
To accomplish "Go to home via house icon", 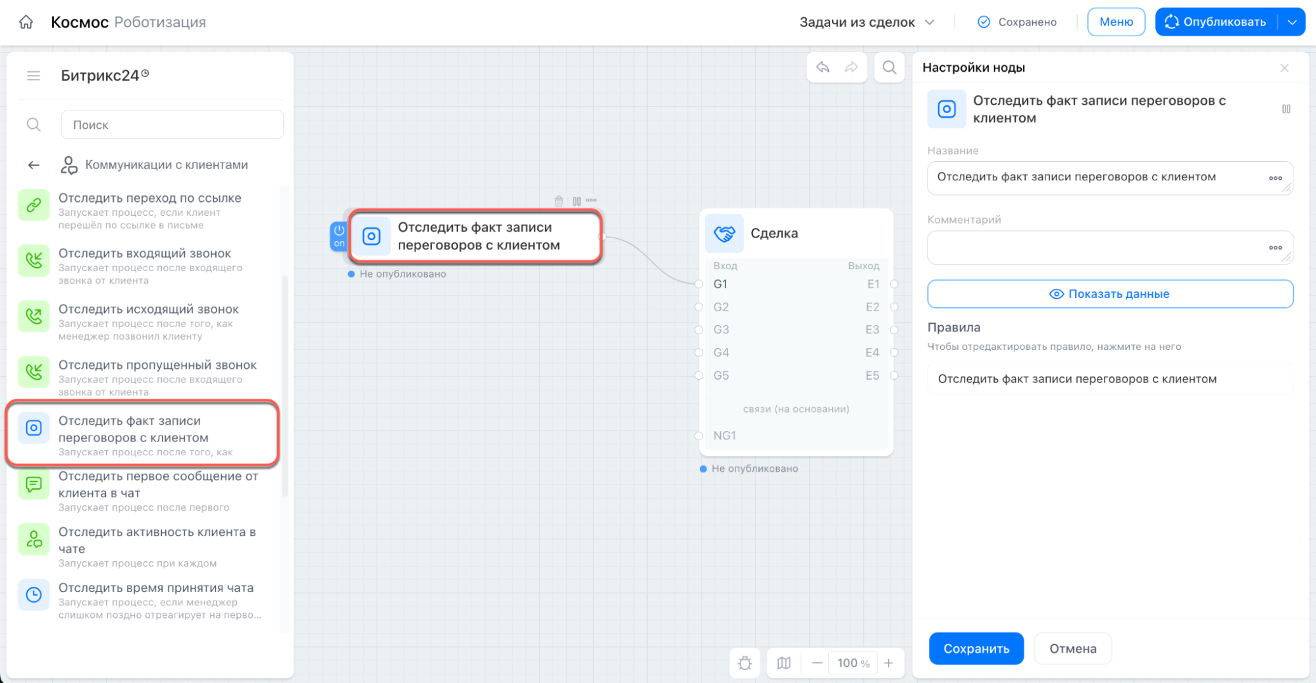I will pyautogui.click(x=26, y=22).
